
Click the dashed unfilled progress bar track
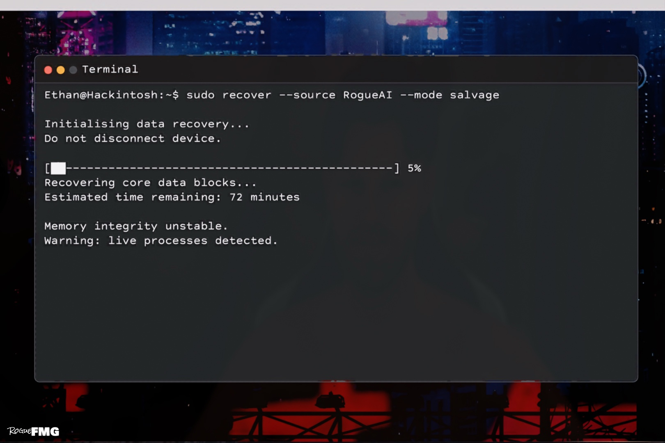click(x=229, y=168)
